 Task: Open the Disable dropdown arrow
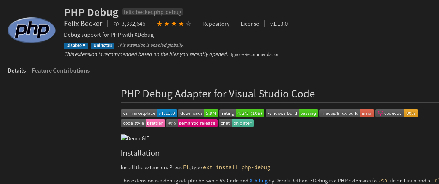point(84,46)
